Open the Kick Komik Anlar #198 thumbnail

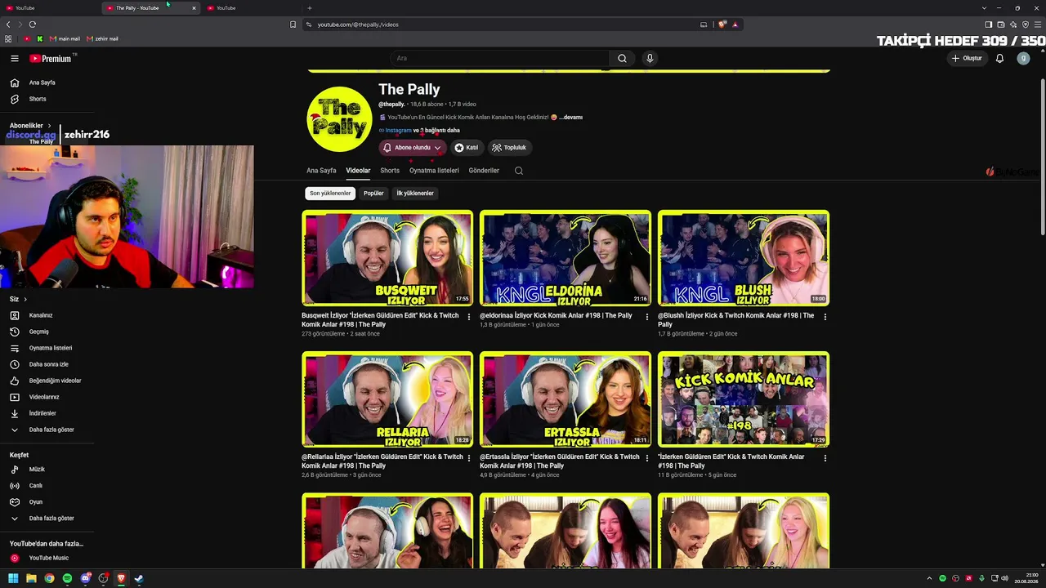click(744, 399)
